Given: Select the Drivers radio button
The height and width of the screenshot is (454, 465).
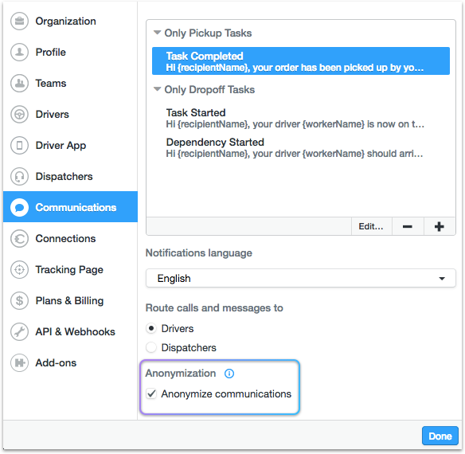Looking at the screenshot, I should [x=151, y=328].
